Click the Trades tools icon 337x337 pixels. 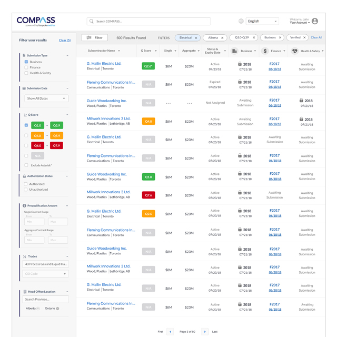click(x=25, y=256)
